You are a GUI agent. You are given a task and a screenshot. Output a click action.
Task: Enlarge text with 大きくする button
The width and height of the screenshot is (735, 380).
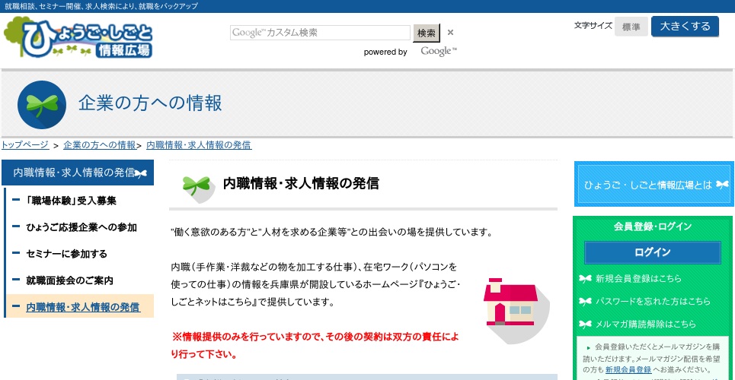(x=685, y=26)
